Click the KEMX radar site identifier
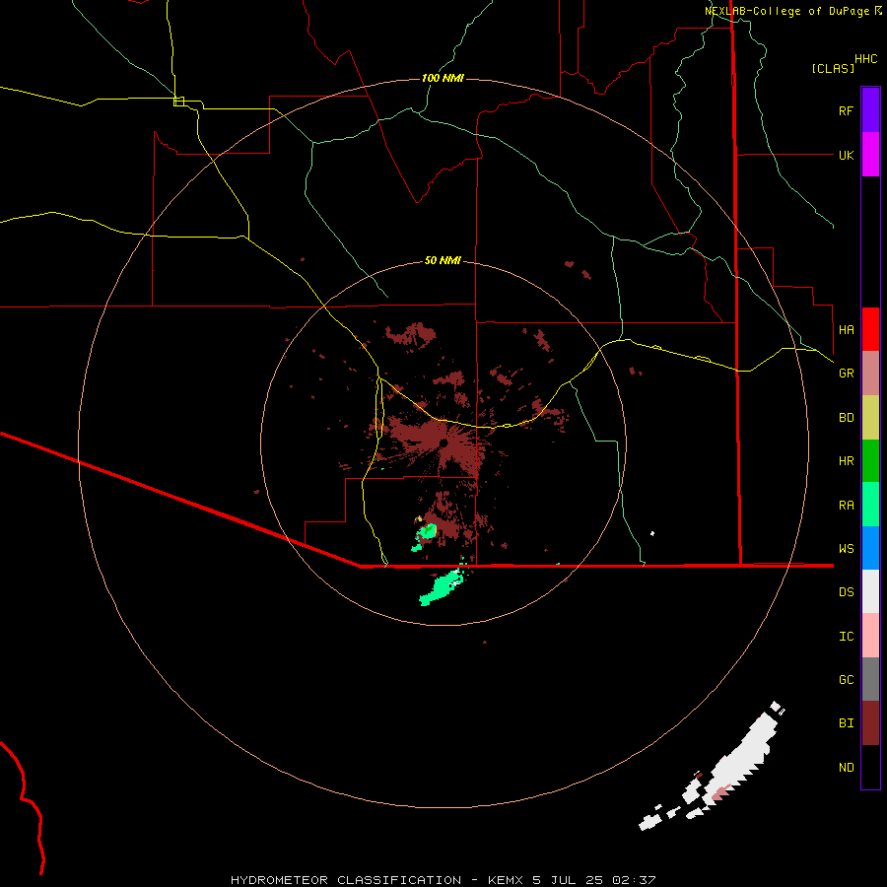Screen dimensions: 887x887 (x=507, y=880)
